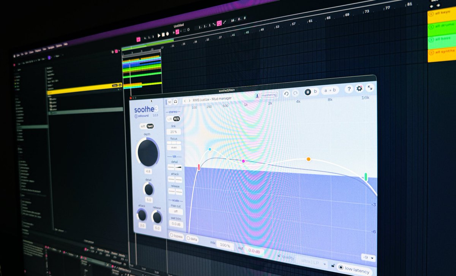This screenshot has height=276, width=456.
Task: Toggle the pink loop switch in transport
Action: [219, 24]
